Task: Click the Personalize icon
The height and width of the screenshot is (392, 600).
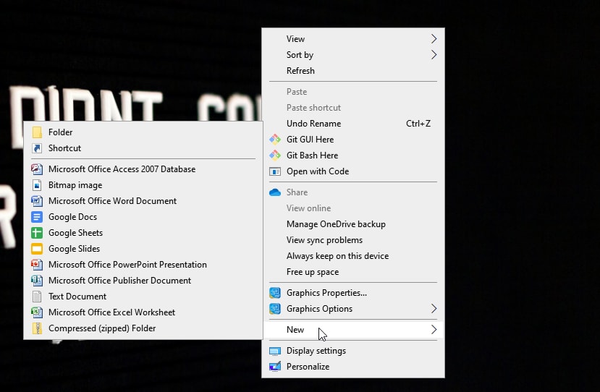Action: point(275,367)
